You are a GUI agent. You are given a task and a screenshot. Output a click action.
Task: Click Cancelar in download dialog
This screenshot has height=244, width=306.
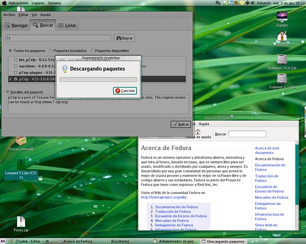point(125,91)
